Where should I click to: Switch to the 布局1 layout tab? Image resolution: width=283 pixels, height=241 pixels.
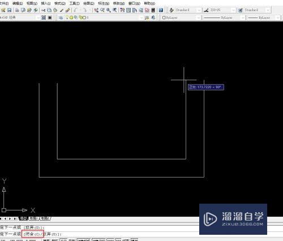(x=33, y=218)
